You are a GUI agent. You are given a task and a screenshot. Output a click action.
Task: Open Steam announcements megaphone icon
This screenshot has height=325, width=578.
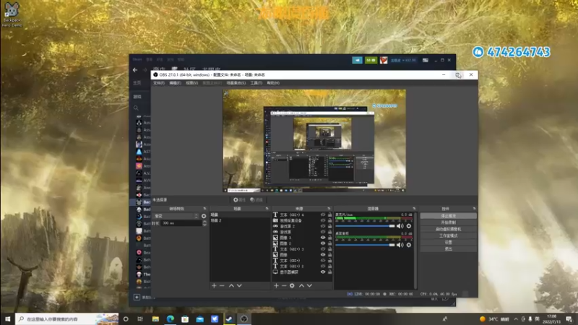click(x=357, y=60)
